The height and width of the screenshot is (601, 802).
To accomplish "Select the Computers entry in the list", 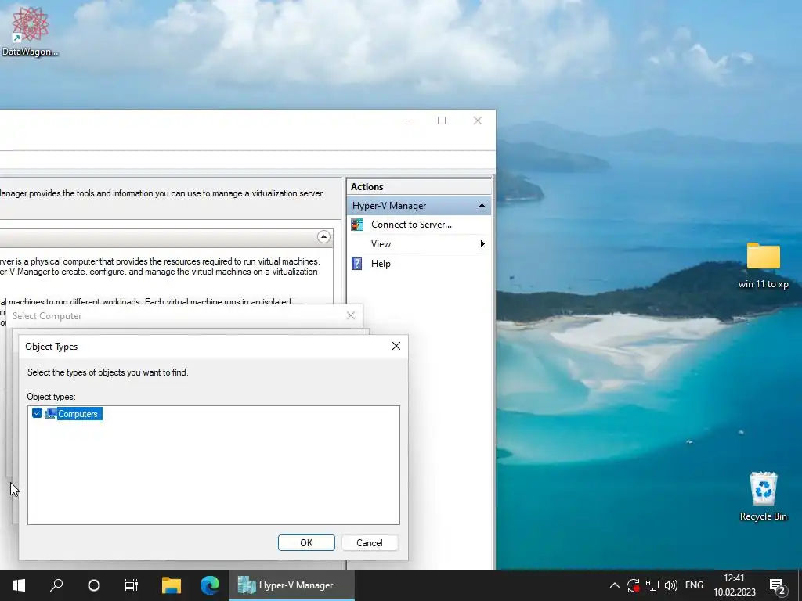I will coord(79,413).
